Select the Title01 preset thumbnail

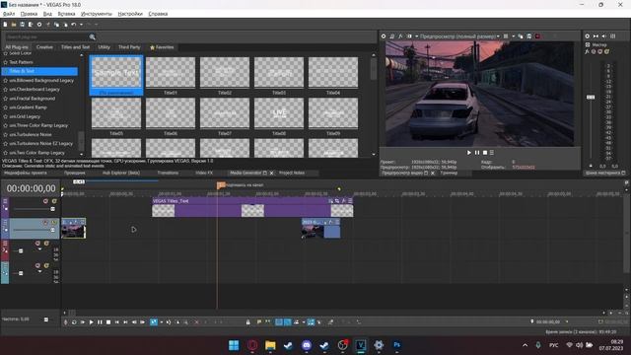[x=171, y=72]
